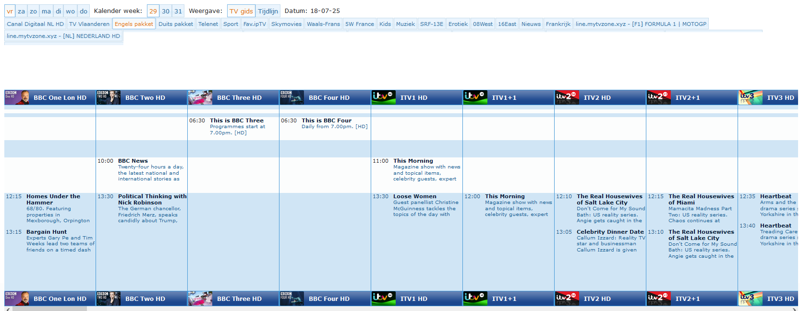
Task: Click the ITV1+1 logo in bottom header
Action: click(x=475, y=299)
